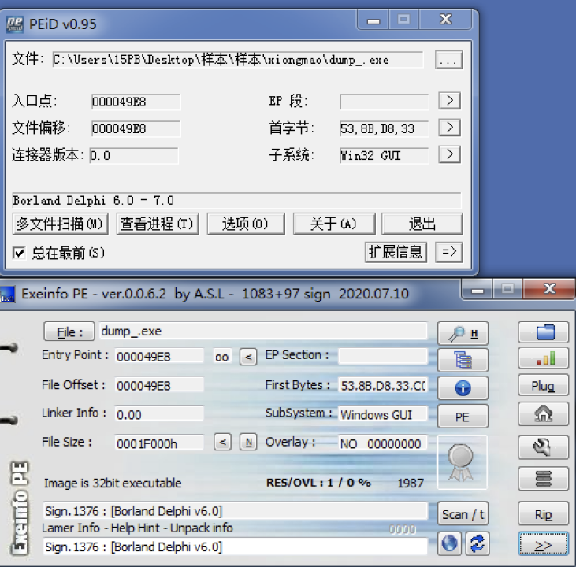This screenshot has height=567, width=576.
Task: Expand 首字节 details arrow in PEiD
Action: (x=449, y=128)
